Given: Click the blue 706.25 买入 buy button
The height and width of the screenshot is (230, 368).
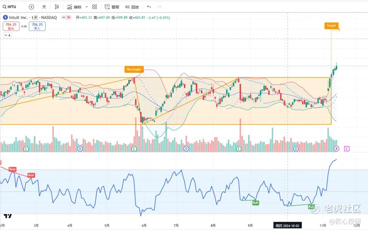Looking at the screenshot, I should pos(37,26).
